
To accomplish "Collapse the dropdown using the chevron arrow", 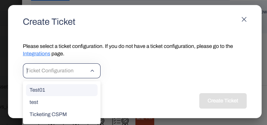I will 92,71.
